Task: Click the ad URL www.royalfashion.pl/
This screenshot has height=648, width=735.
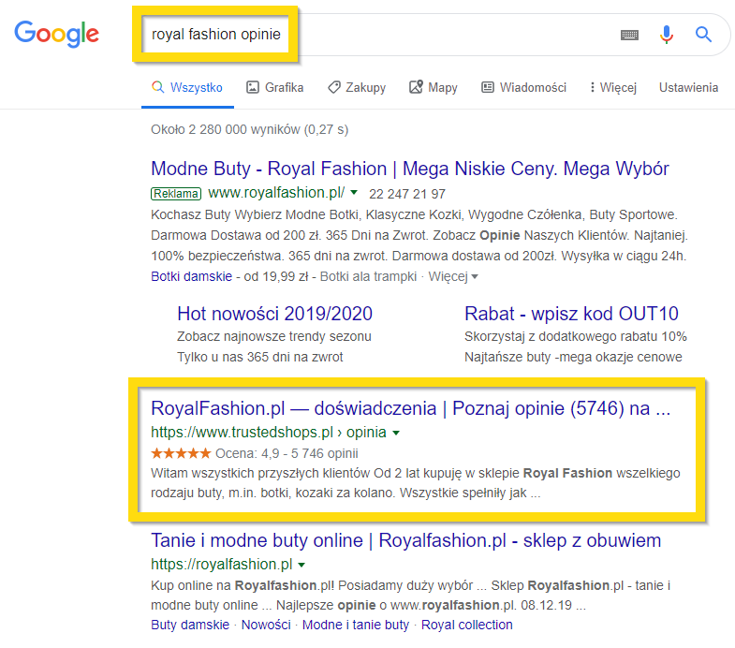Action: [x=276, y=193]
